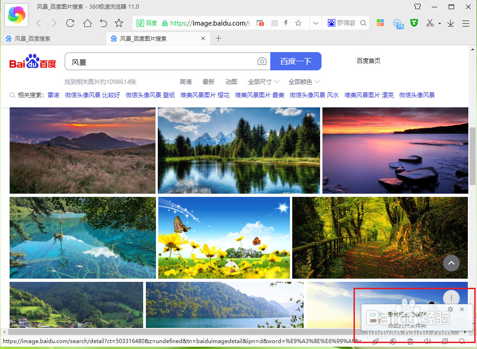Expand the 全部颜色 color filter dropdown

(x=302, y=81)
